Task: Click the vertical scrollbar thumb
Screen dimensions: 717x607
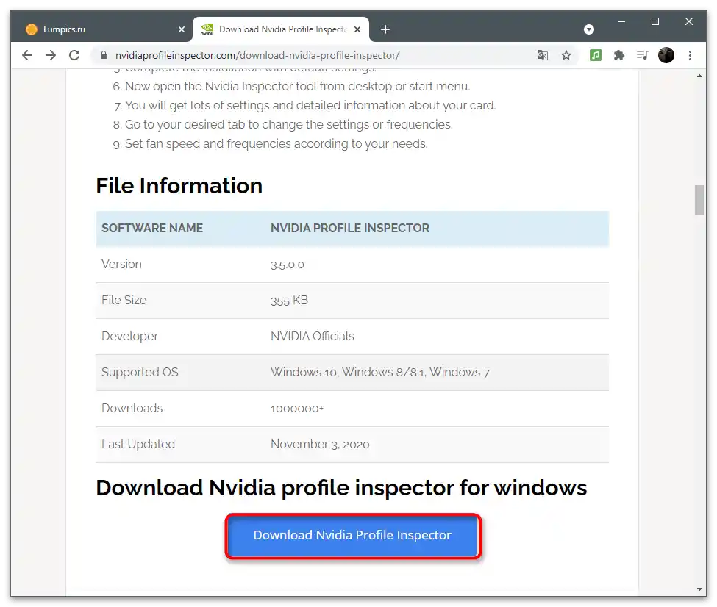Action: click(699, 200)
